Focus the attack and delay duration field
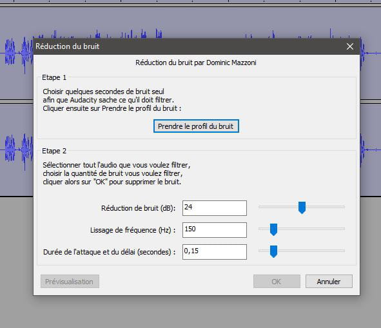Viewport: 381px width, 328px height. 215,252
